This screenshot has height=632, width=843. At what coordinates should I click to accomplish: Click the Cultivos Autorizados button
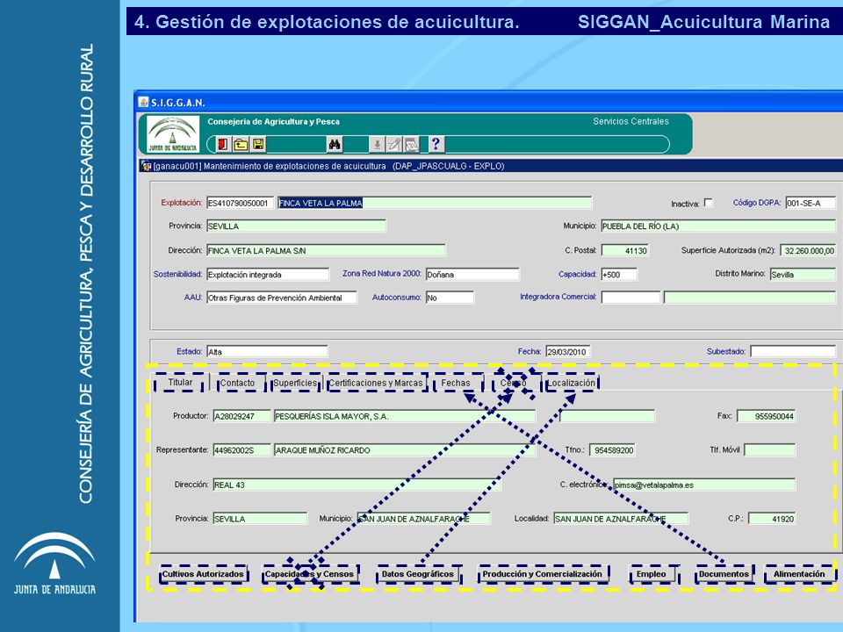[203, 574]
